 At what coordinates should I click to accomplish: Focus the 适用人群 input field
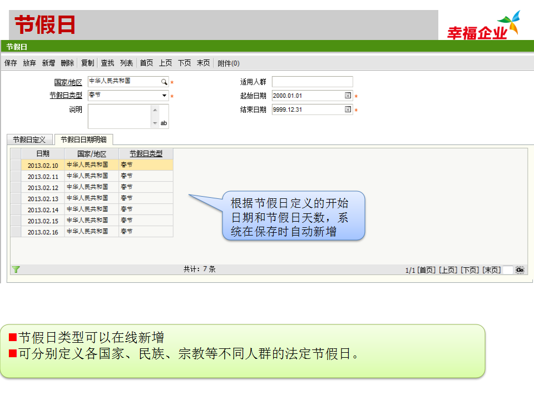[x=312, y=82]
